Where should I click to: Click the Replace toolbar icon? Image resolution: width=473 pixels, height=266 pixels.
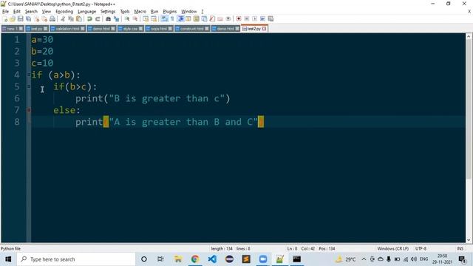point(116,18)
